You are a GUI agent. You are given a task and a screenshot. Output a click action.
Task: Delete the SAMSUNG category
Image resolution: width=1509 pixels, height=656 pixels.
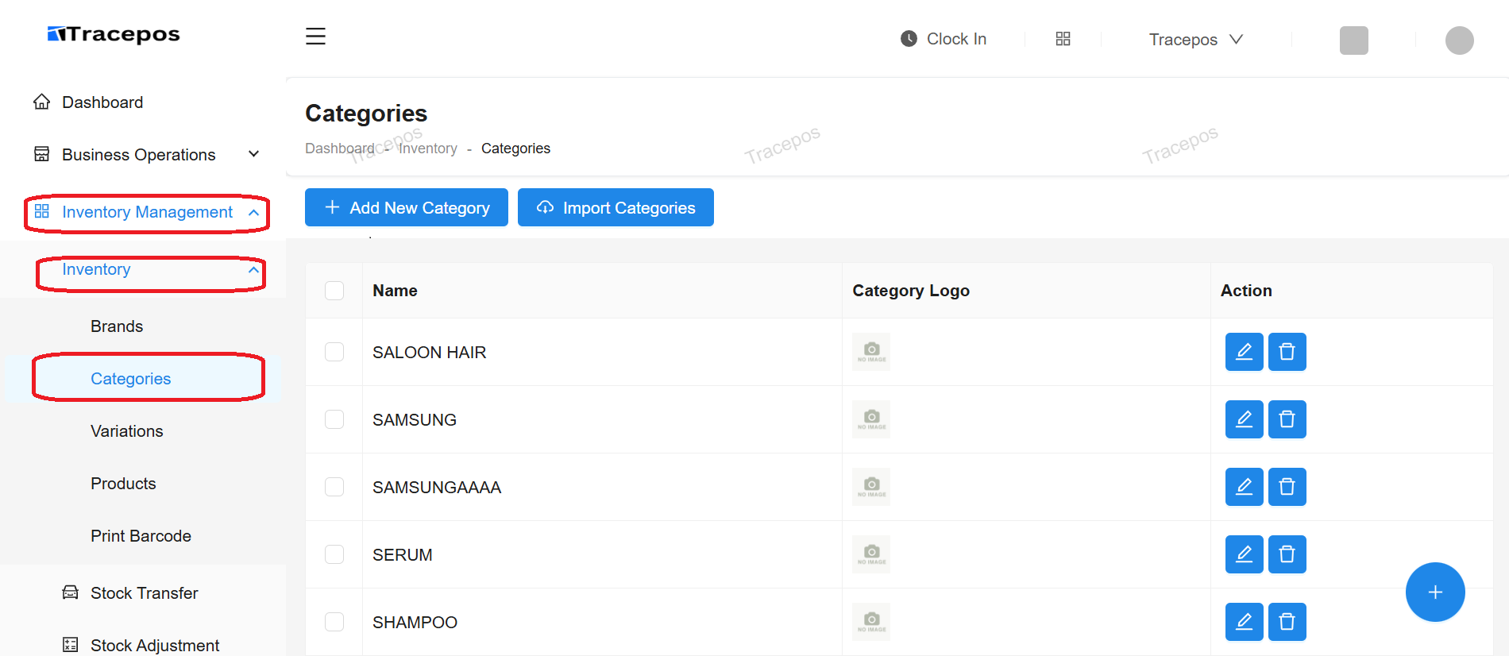(x=1287, y=419)
